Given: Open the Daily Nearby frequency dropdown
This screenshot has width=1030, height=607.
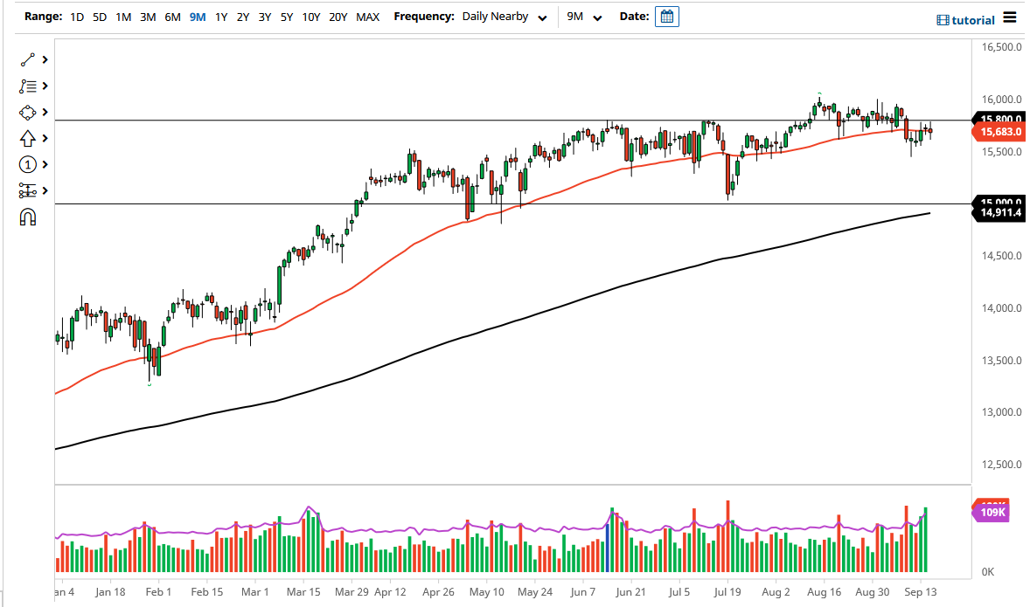Looking at the screenshot, I should [504, 17].
